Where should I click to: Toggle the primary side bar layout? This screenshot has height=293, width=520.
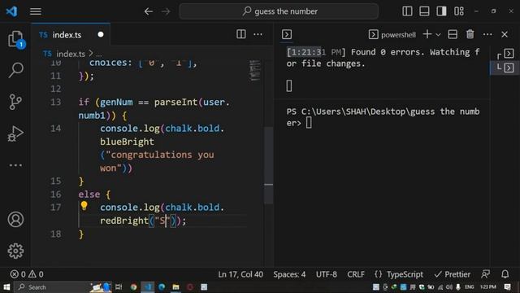point(407,11)
